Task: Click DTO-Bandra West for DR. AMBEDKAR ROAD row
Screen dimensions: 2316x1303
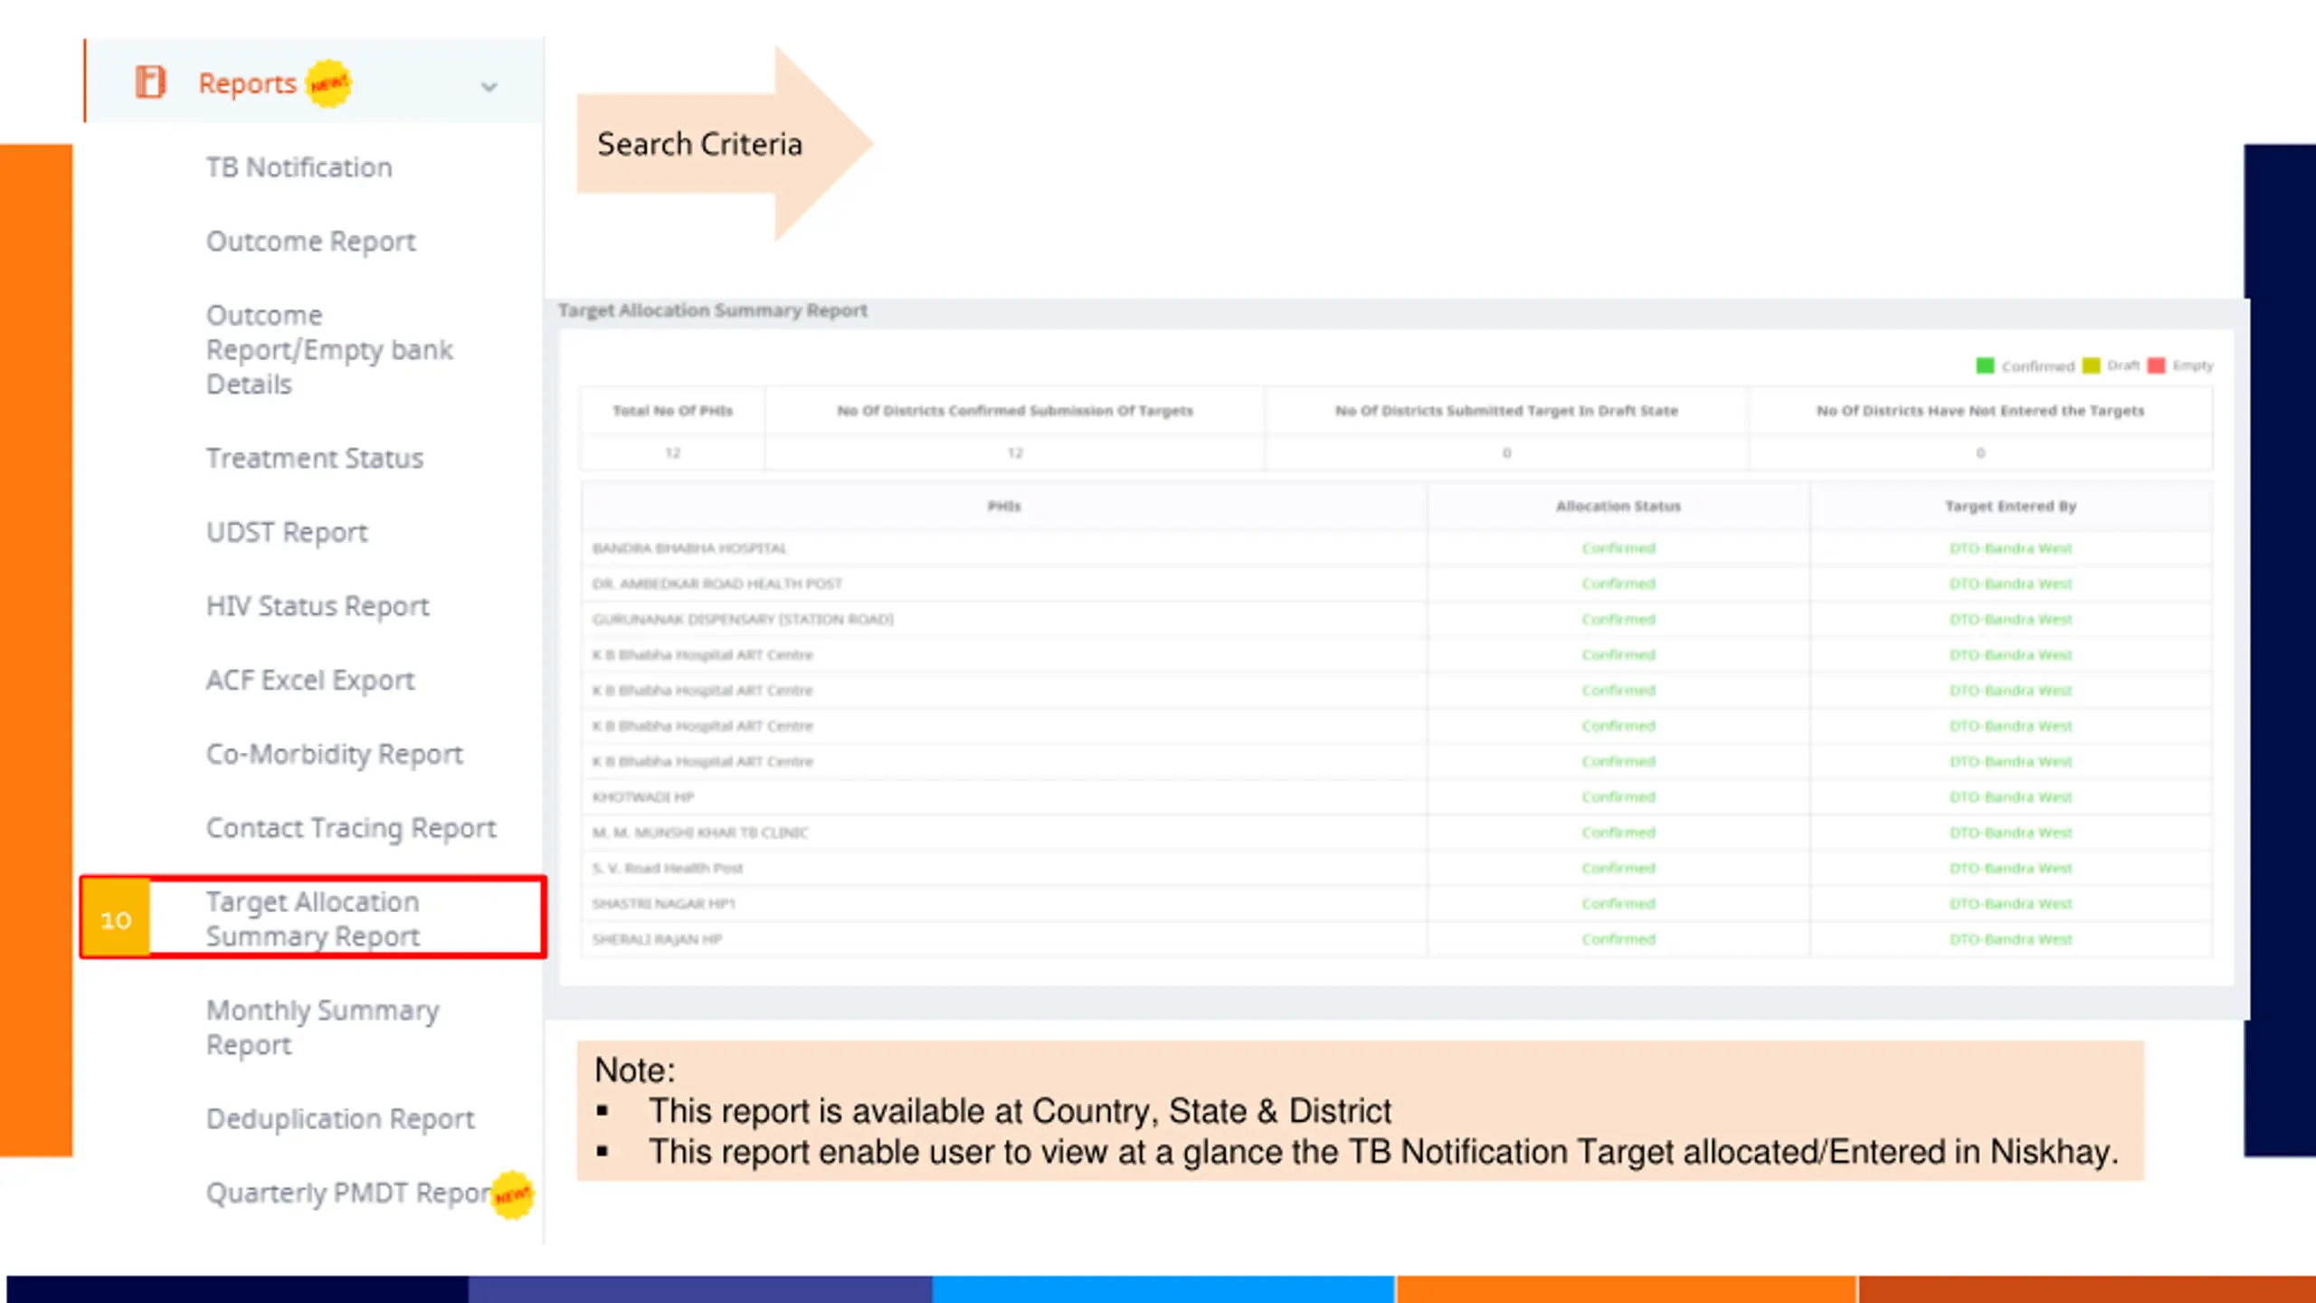Action: [x=2010, y=584]
